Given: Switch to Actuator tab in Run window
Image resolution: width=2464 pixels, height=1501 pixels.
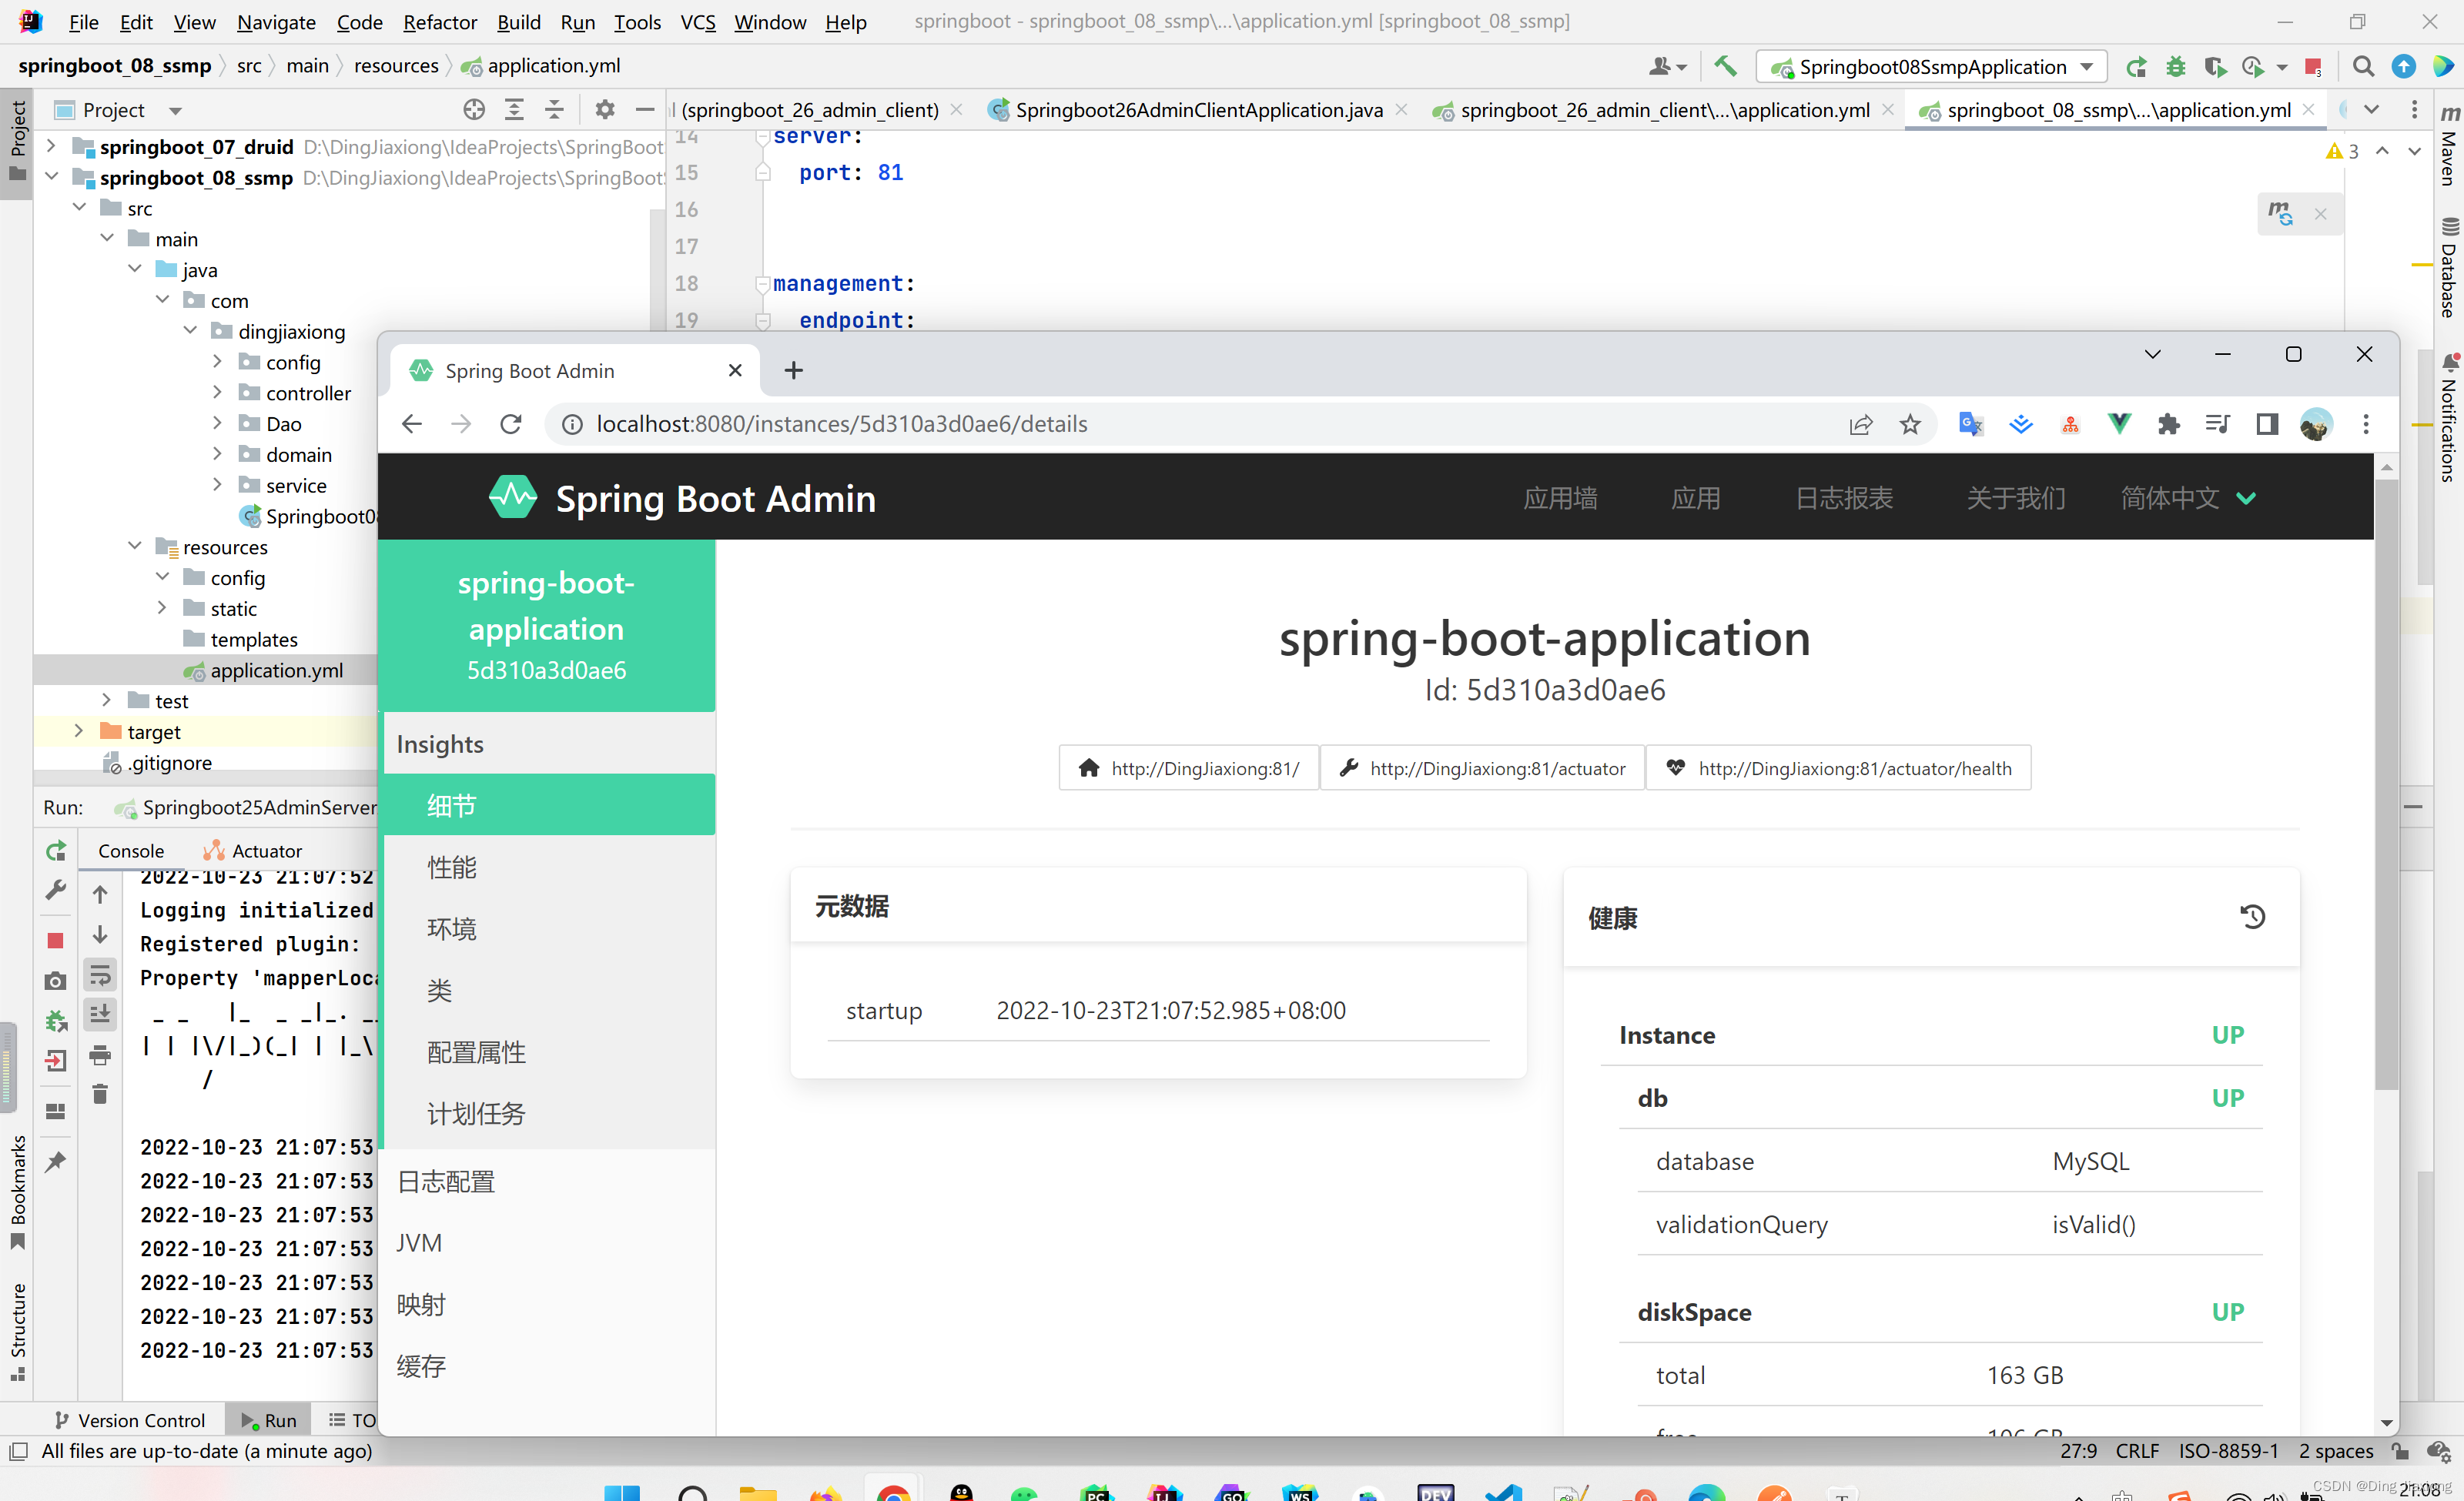Looking at the screenshot, I should (252, 851).
